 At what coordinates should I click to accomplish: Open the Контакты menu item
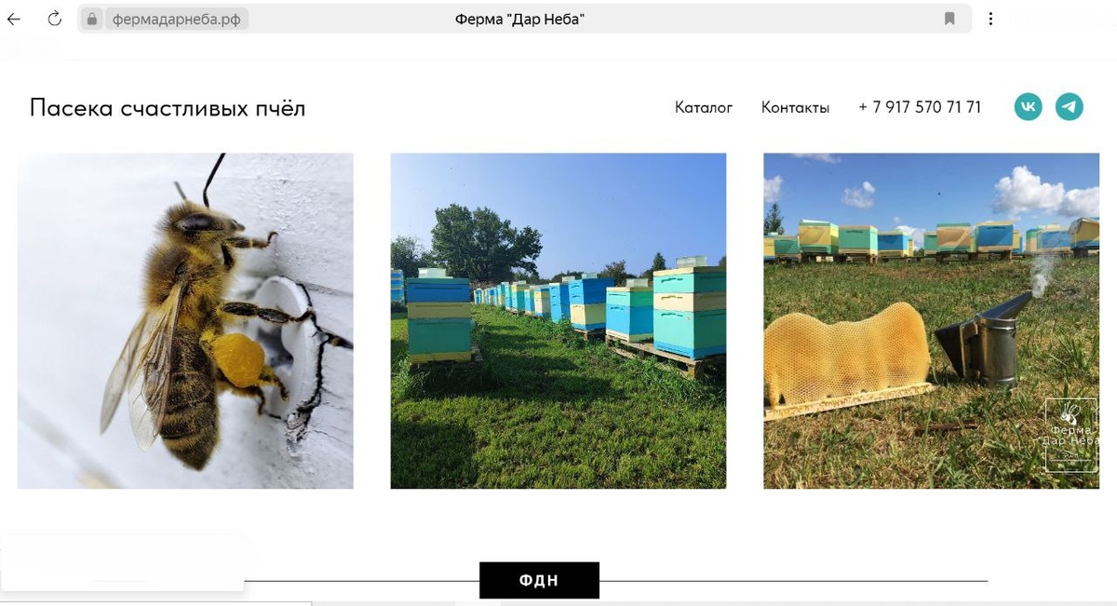pos(795,108)
